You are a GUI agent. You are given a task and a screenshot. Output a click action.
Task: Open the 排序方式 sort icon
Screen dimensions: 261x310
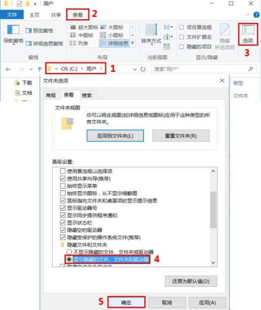(151, 34)
